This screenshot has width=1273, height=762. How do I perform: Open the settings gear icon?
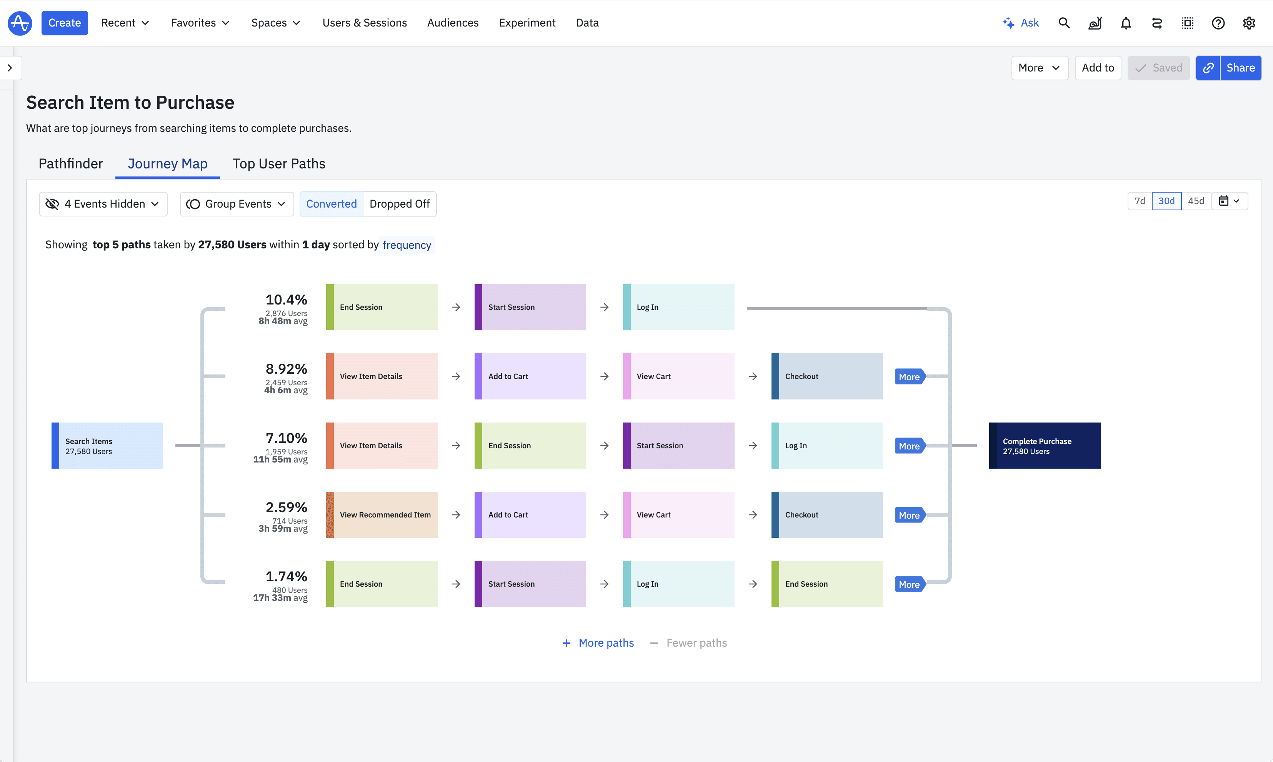(1249, 23)
